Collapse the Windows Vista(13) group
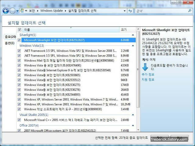This screenshot has height=146, width=195. coord(133,46)
